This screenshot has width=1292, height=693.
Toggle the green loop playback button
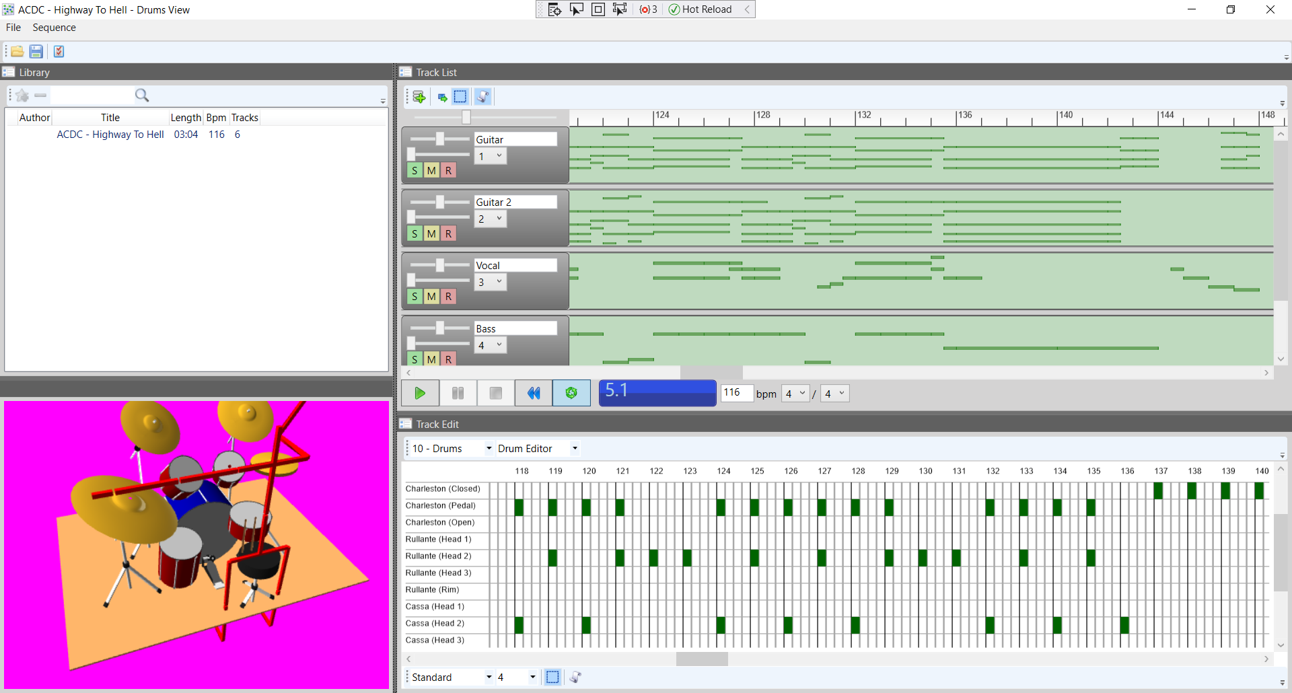tap(571, 393)
